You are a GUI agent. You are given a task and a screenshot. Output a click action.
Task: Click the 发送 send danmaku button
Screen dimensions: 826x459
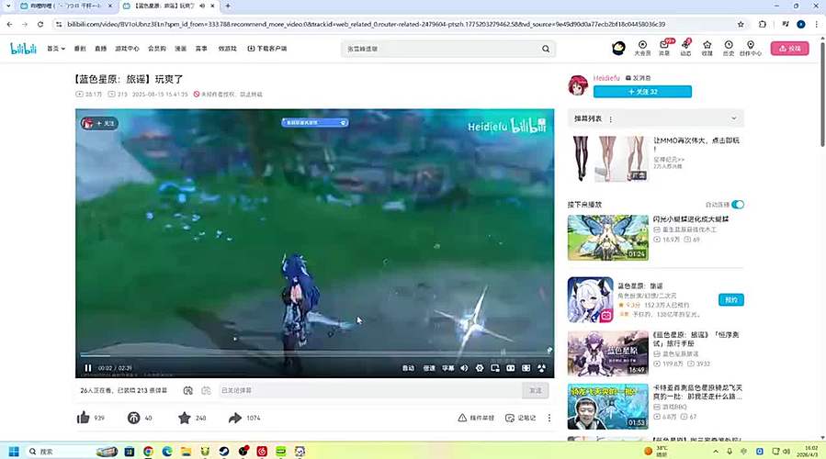coord(536,390)
